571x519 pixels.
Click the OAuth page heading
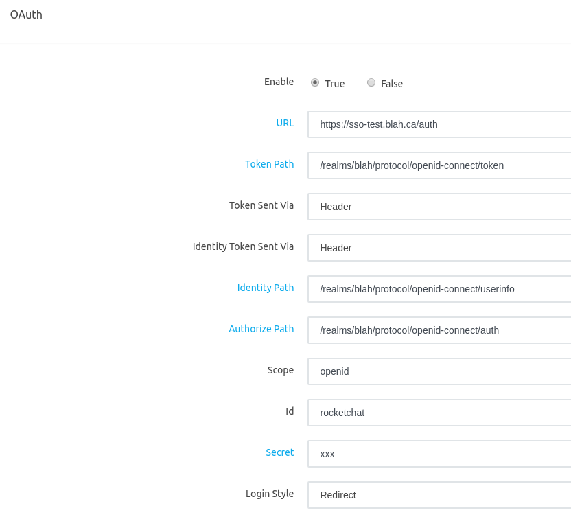click(x=25, y=14)
